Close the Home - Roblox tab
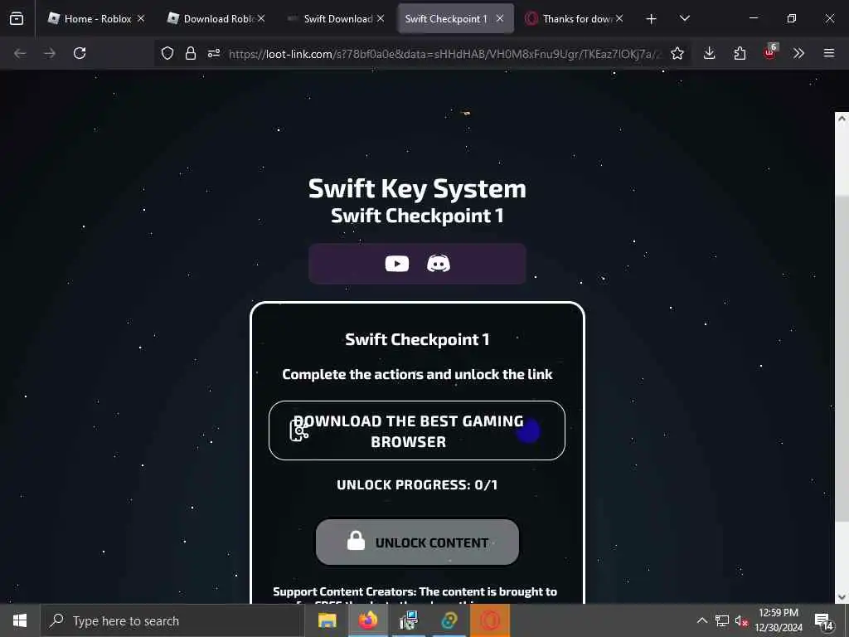Screen dimensions: 849x637 click(141, 18)
